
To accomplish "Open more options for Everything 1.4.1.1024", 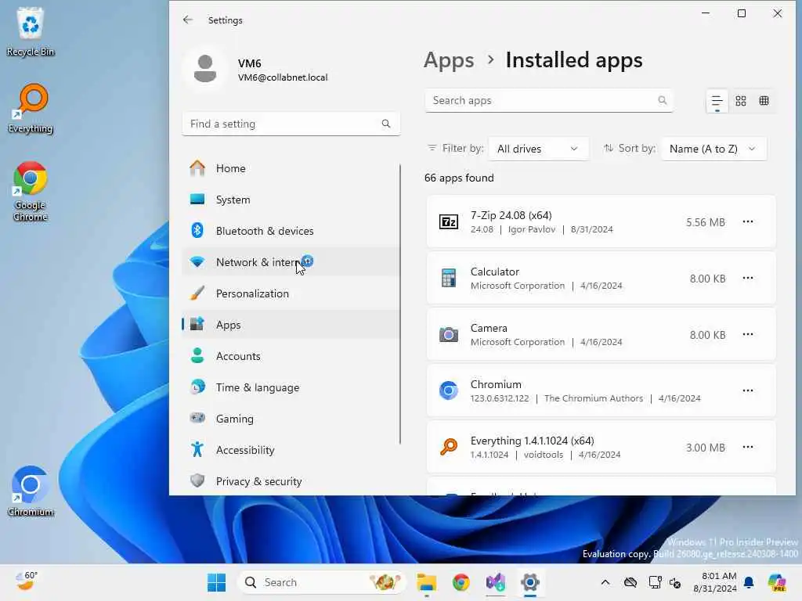I will (747, 447).
